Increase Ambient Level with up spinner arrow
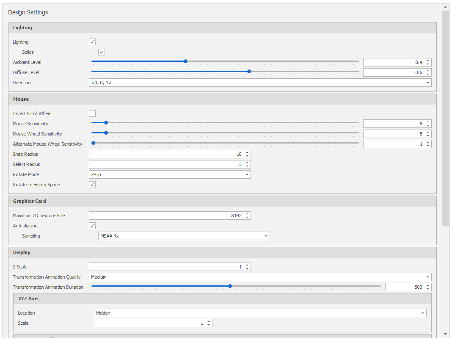 coord(428,61)
